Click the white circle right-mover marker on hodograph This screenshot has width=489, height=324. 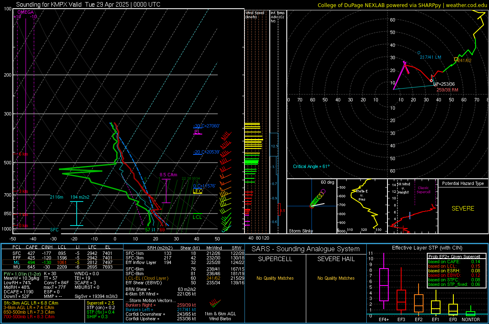(432, 81)
